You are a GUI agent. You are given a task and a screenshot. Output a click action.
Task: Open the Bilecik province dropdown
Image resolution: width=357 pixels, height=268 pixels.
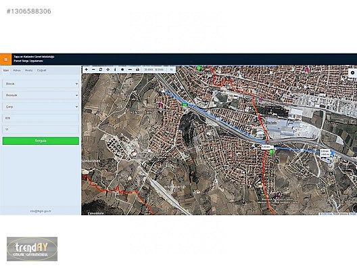(x=41, y=84)
